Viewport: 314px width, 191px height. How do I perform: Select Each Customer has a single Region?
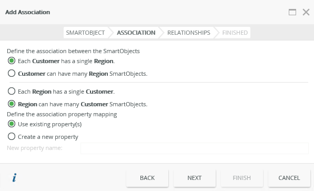(12, 61)
